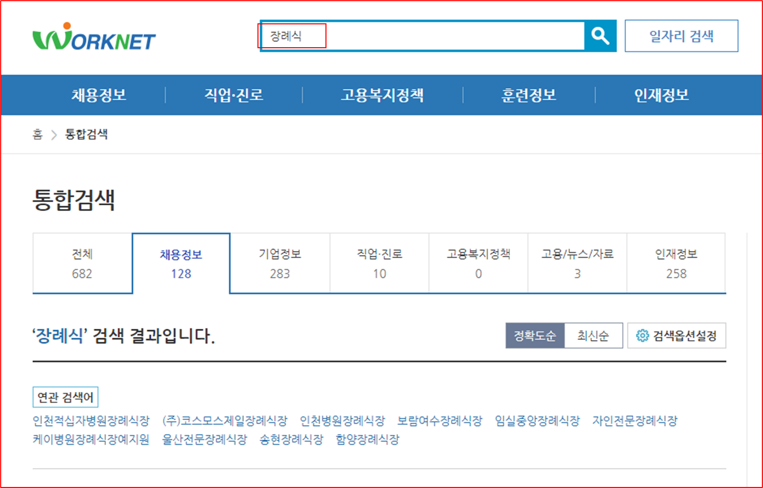The height and width of the screenshot is (488, 763).
Task: Click related keyword 임실중앙장례식장
Action: [537, 421]
